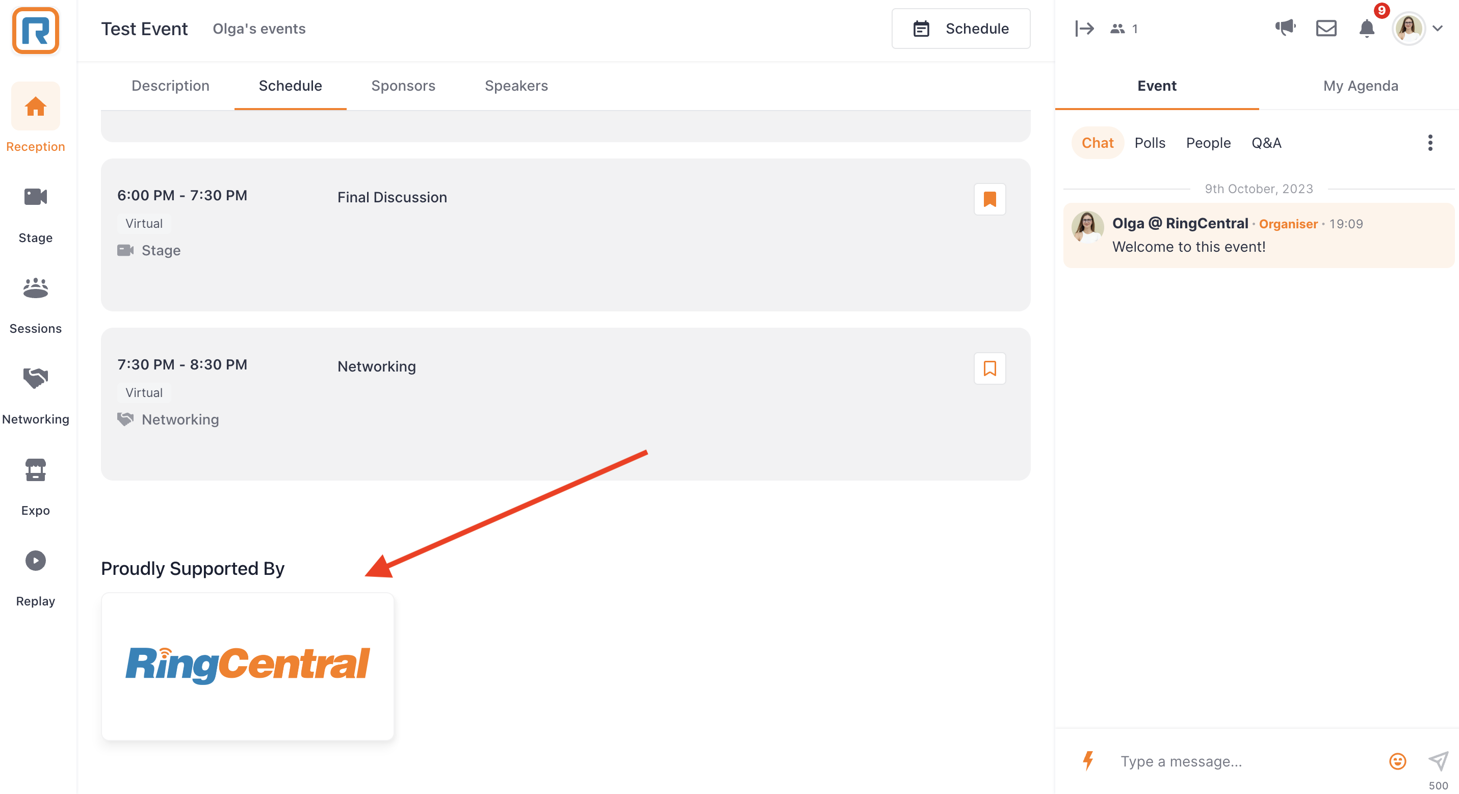This screenshot has width=1459, height=794.
Task: Switch to My Agenda tab
Action: pyautogui.click(x=1360, y=86)
